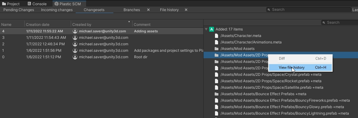Close the File history tab
Image resolution: width=358 pixels, height=118 pixels.
click(x=186, y=10)
